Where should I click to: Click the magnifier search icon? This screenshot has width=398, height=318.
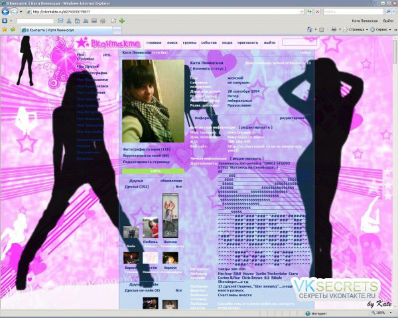pyautogui.click(x=388, y=12)
